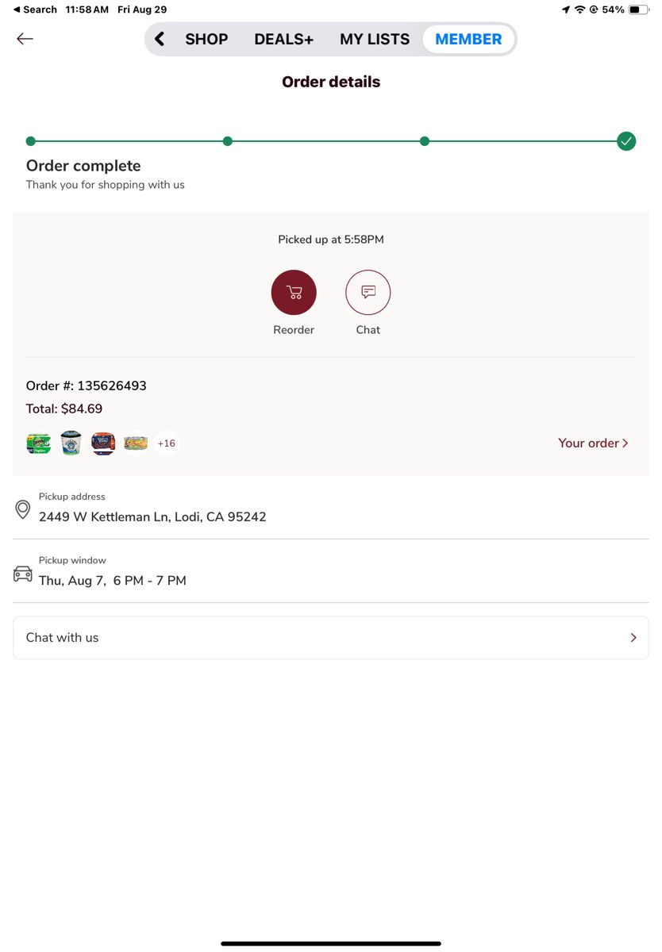Switch to the SHOP tab
Image resolution: width=662 pixels, height=952 pixels.
tap(206, 39)
